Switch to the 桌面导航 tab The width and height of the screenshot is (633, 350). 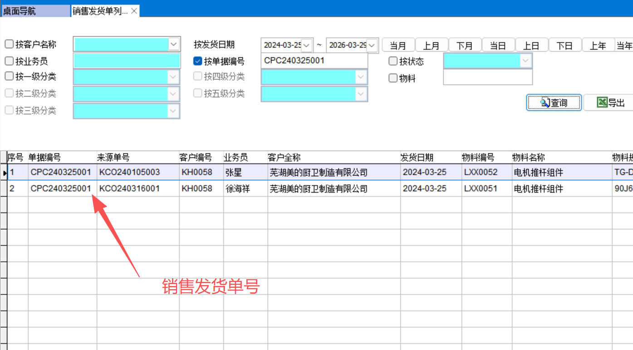(x=35, y=11)
